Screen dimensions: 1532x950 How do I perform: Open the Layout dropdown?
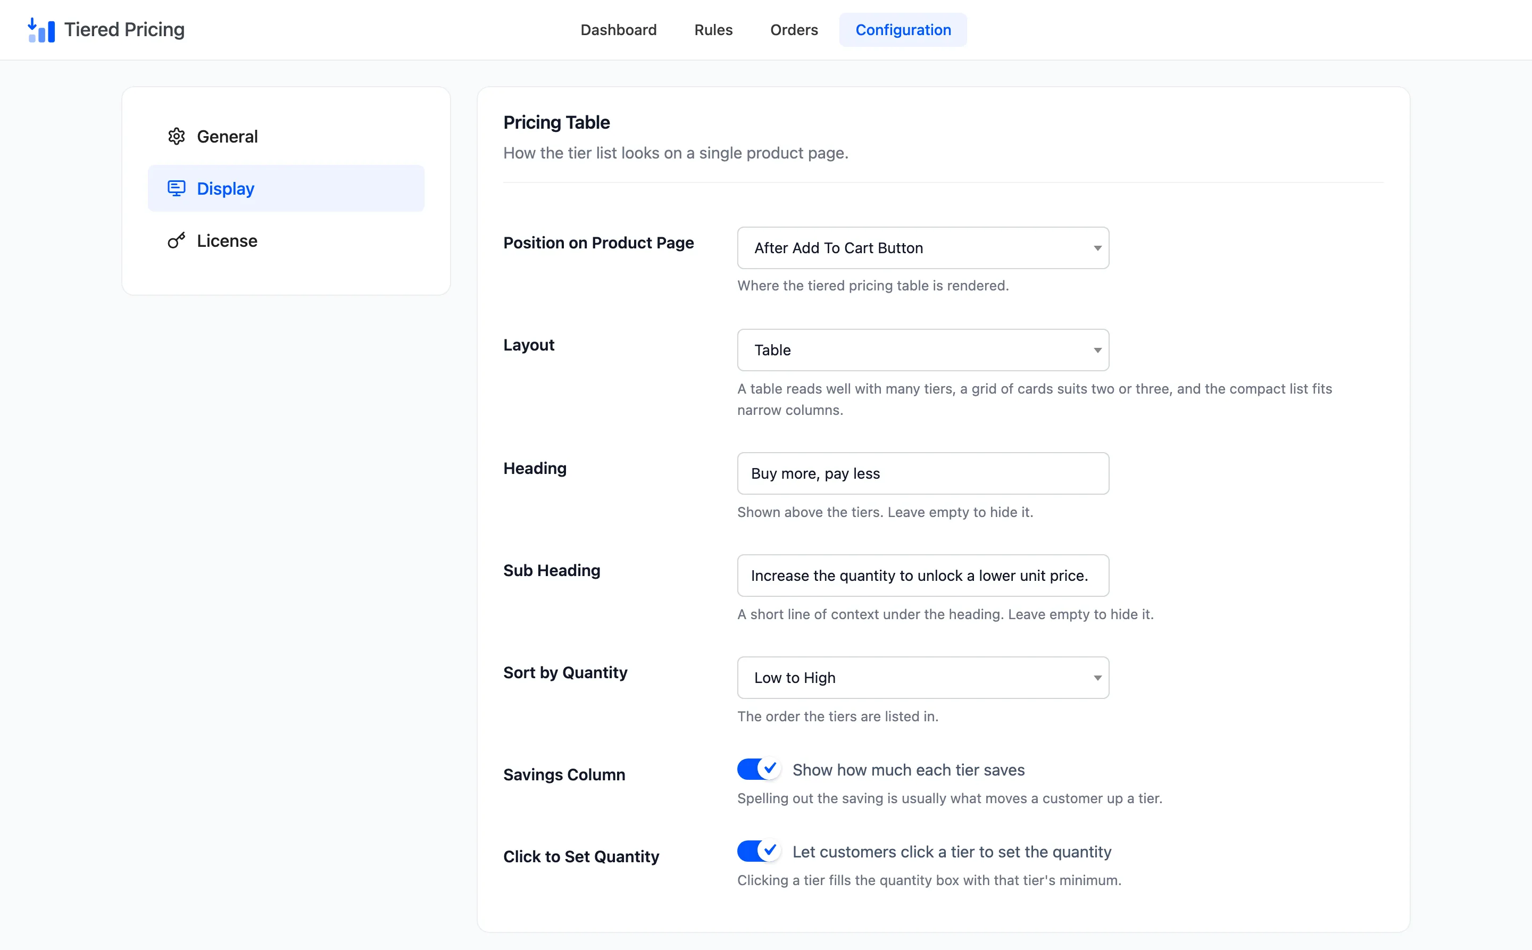pyautogui.click(x=923, y=350)
